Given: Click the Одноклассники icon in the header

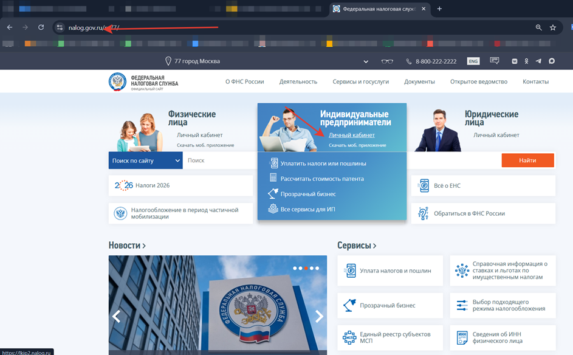Looking at the screenshot, I should coord(526,61).
